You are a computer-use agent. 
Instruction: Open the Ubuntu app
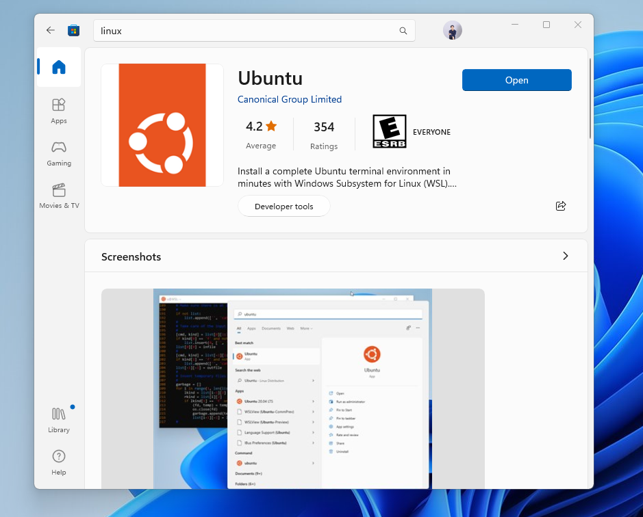click(x=517, y=80)
